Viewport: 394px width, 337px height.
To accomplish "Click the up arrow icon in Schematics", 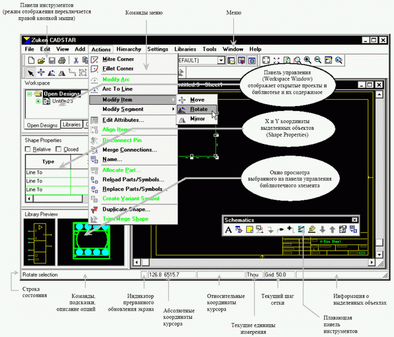I will coord(332,229).
